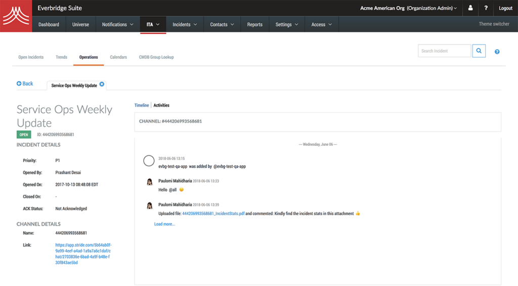Image resolution: width=518 pixels, height=286 pixels.
Task: Close the Service Ops Weekly Update tab
Action: coord(102,85)
